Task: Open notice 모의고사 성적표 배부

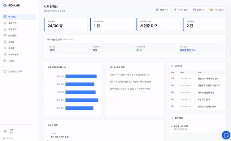Action: pos(197,106)
